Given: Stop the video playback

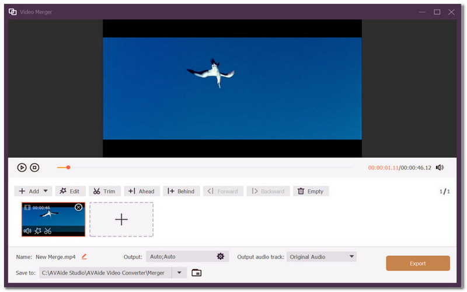Looking at the screenshot, I should coord(34,168).
